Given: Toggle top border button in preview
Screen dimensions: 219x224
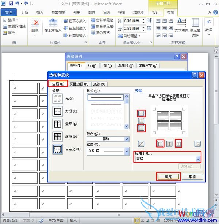Looking at the screenshot, I should [141, 114].
